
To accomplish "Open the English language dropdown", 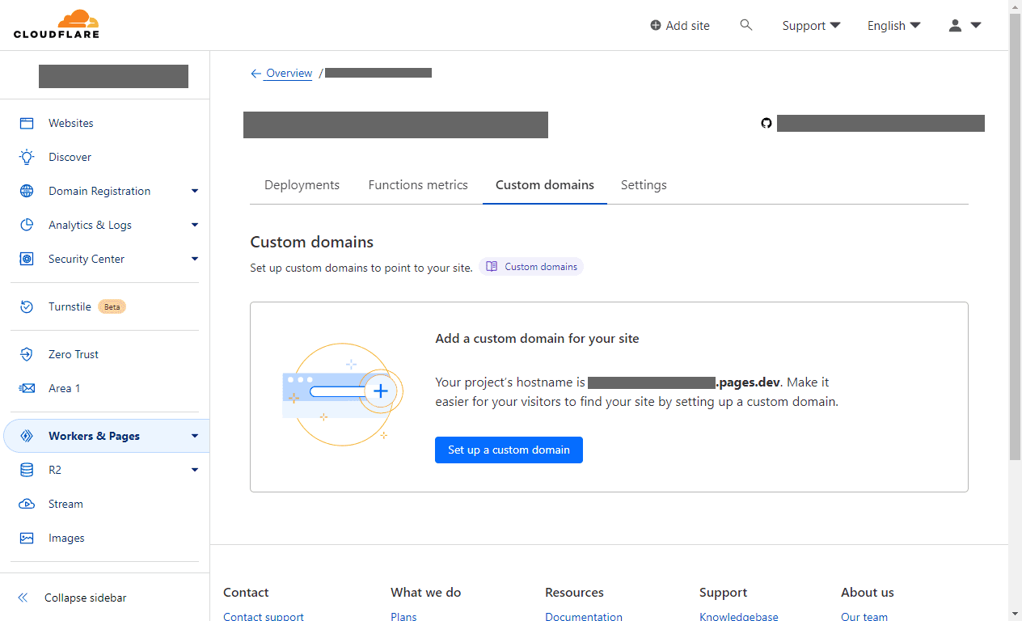I will (x=893, y=25).
